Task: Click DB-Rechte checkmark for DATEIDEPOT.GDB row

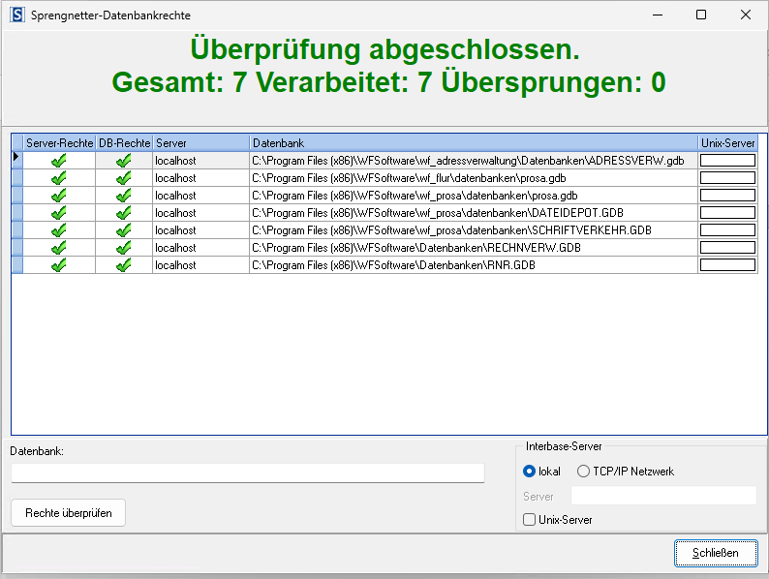Action: click(123, 213)
